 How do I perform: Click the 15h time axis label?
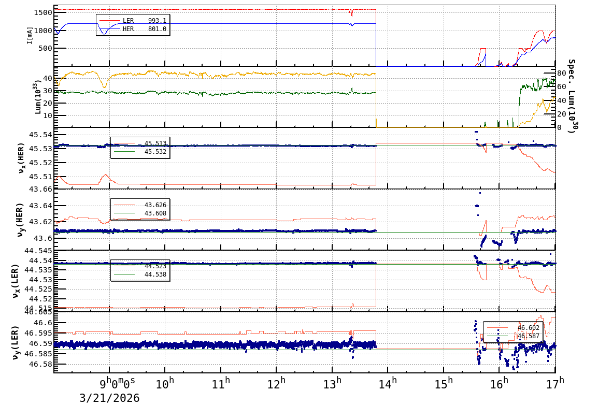(444, 383)
